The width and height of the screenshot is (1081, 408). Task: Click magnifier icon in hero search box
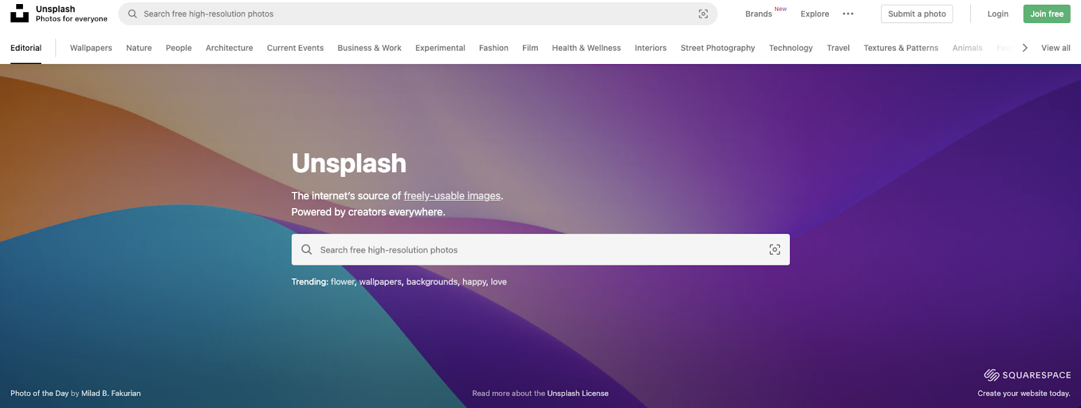[x=307, y=249]
